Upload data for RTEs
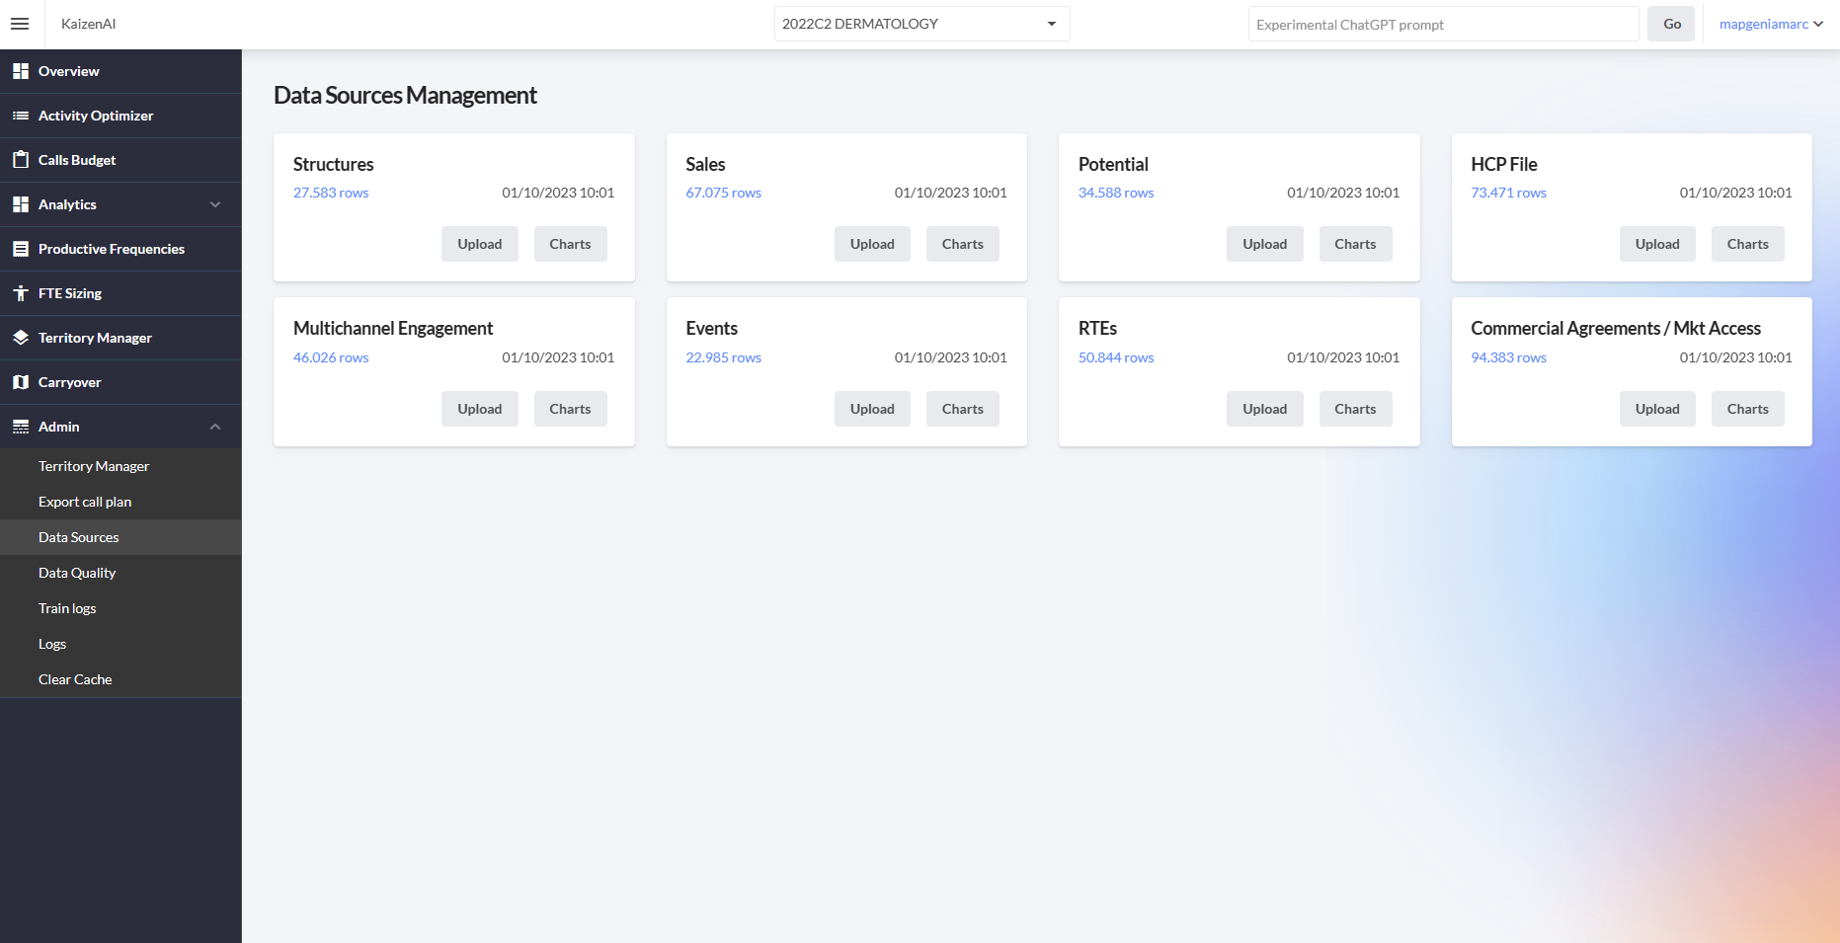 click(1264, 409)
